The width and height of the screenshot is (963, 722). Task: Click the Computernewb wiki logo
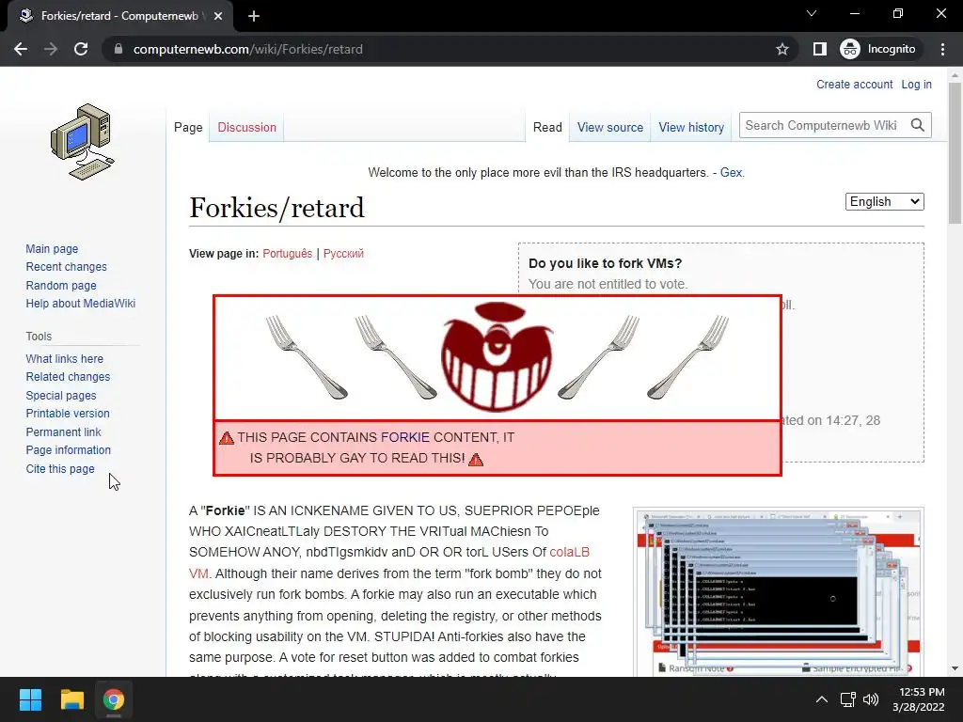tap(83, 142)
